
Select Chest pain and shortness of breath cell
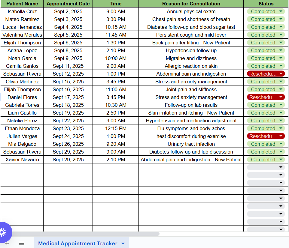(191, 19)
